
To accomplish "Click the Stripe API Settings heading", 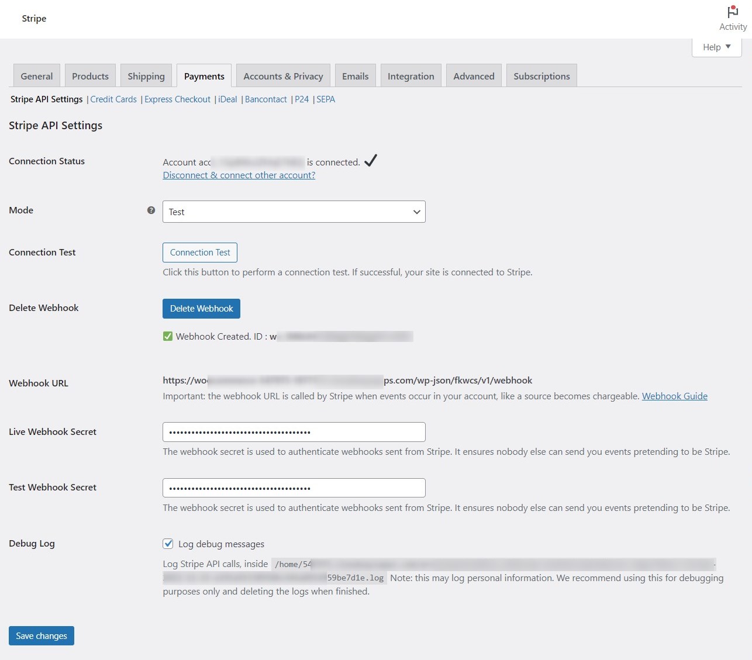I will (56, 126).
